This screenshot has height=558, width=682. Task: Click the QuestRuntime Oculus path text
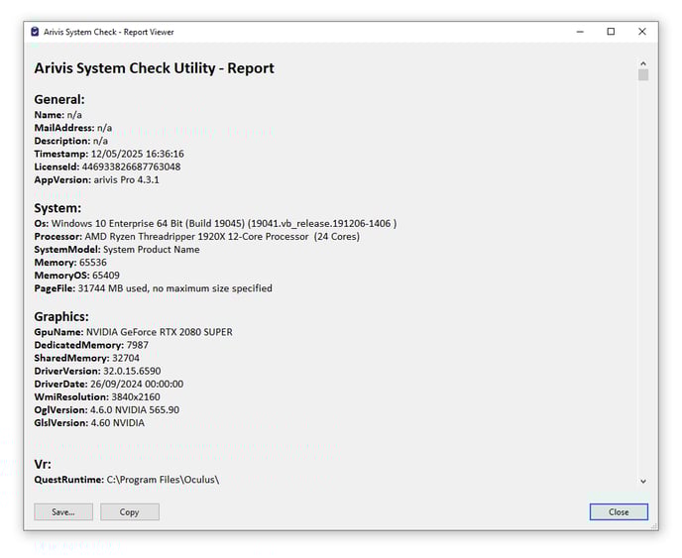tap(163, 480)
